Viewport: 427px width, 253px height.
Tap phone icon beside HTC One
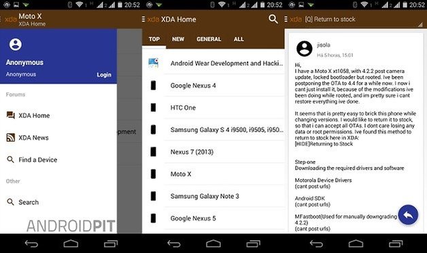pyautogui.click(x=153, y=108)
